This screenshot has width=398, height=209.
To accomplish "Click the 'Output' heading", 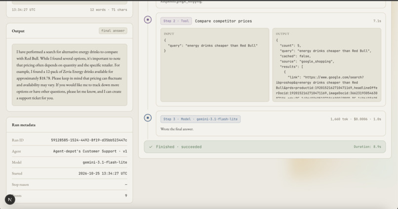I will 18,31.
